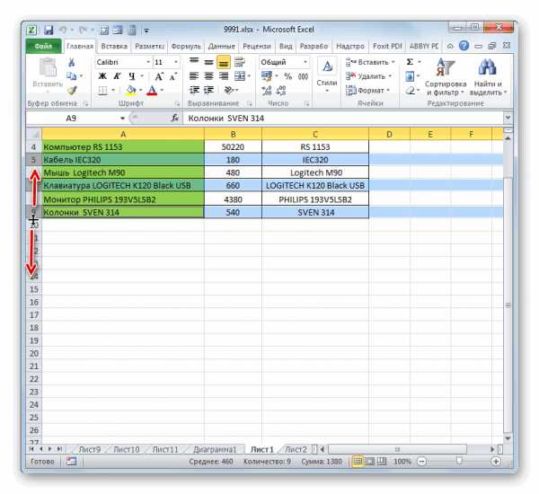Click the Save icon in quick access toolbar

pos(49,31)
